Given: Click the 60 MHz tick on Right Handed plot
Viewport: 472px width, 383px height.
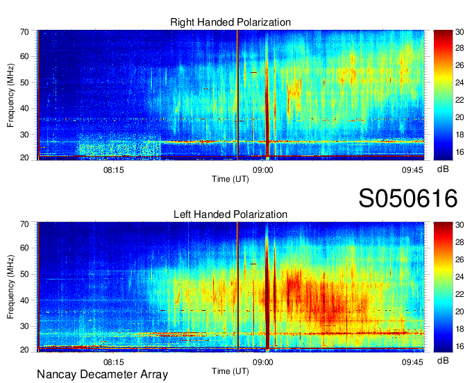Looking at the screenshot, I should point(24,56).
